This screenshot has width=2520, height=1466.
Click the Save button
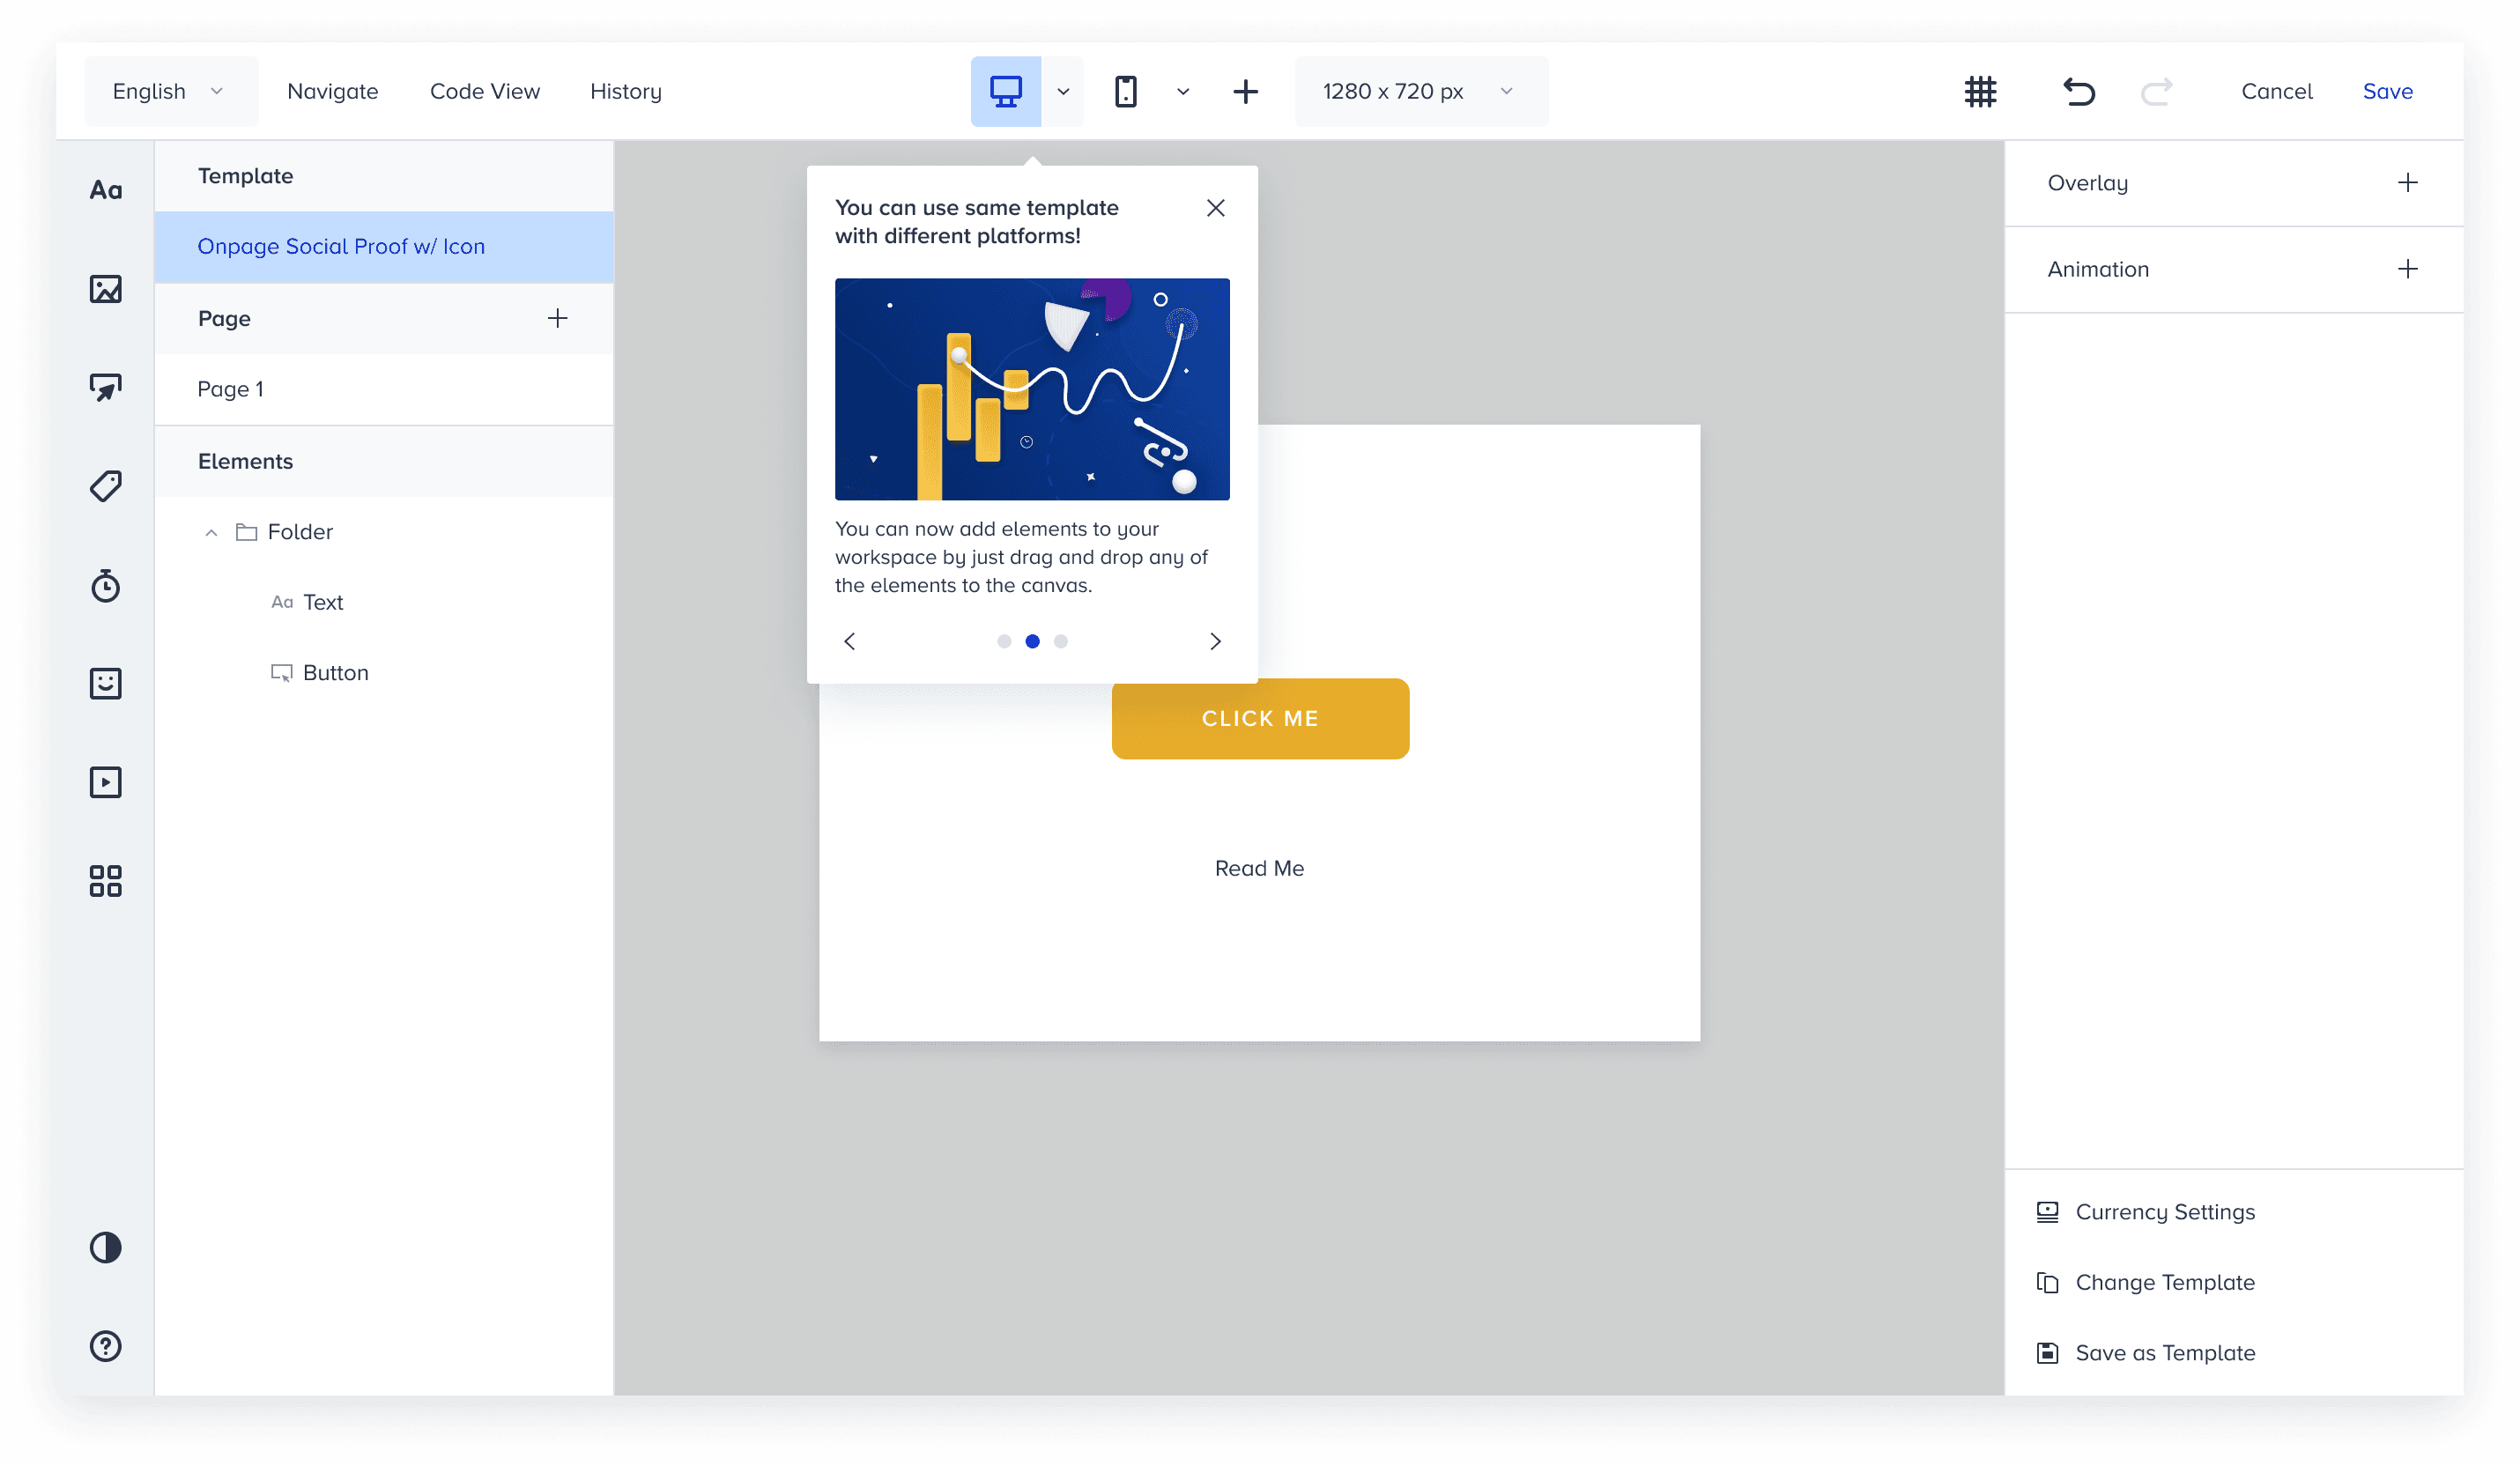point(2387,91)
